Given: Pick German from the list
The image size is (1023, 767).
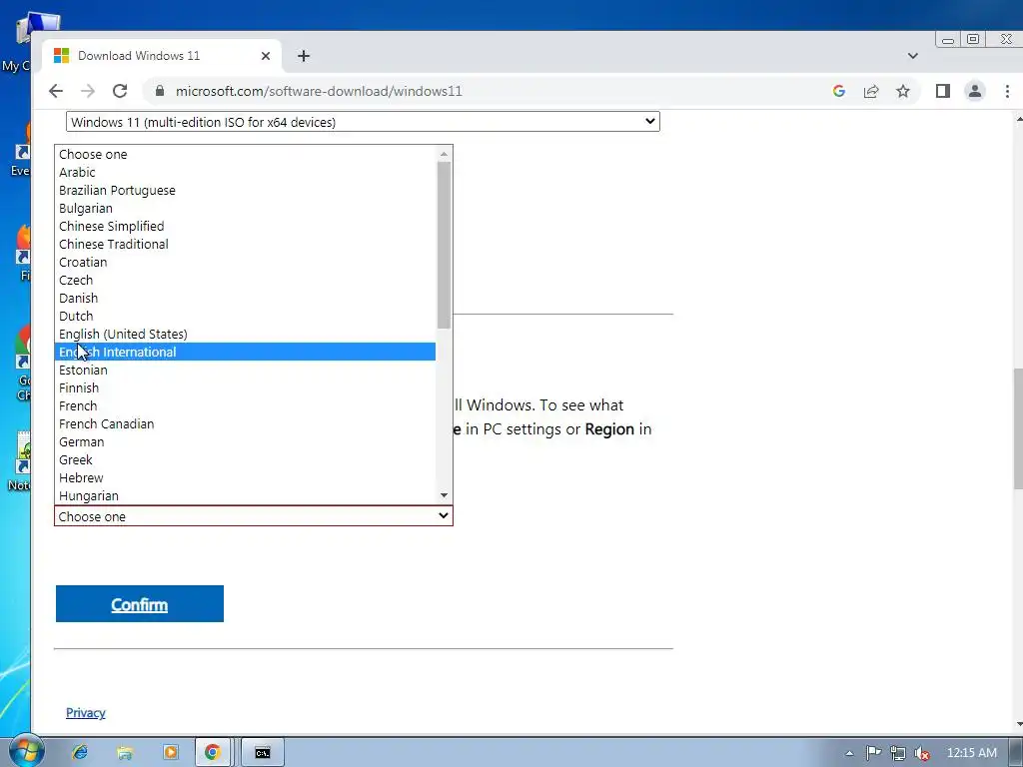Looking at the screenshot, I should 245,441.
